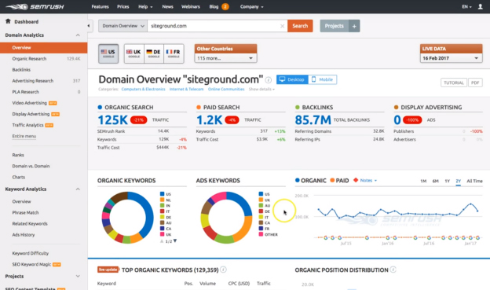Open Other Countries 115 more dropdown
The width and height of the screenshot is (490, 290).
[x=225, y=58]
